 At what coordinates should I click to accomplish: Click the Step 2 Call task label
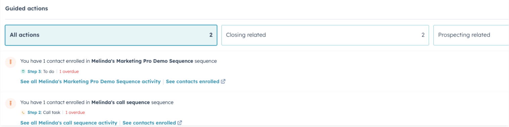44,113
